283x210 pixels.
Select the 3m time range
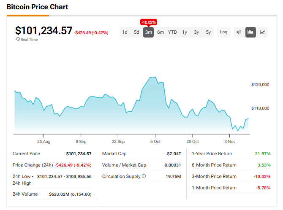(x=149, y=32)
